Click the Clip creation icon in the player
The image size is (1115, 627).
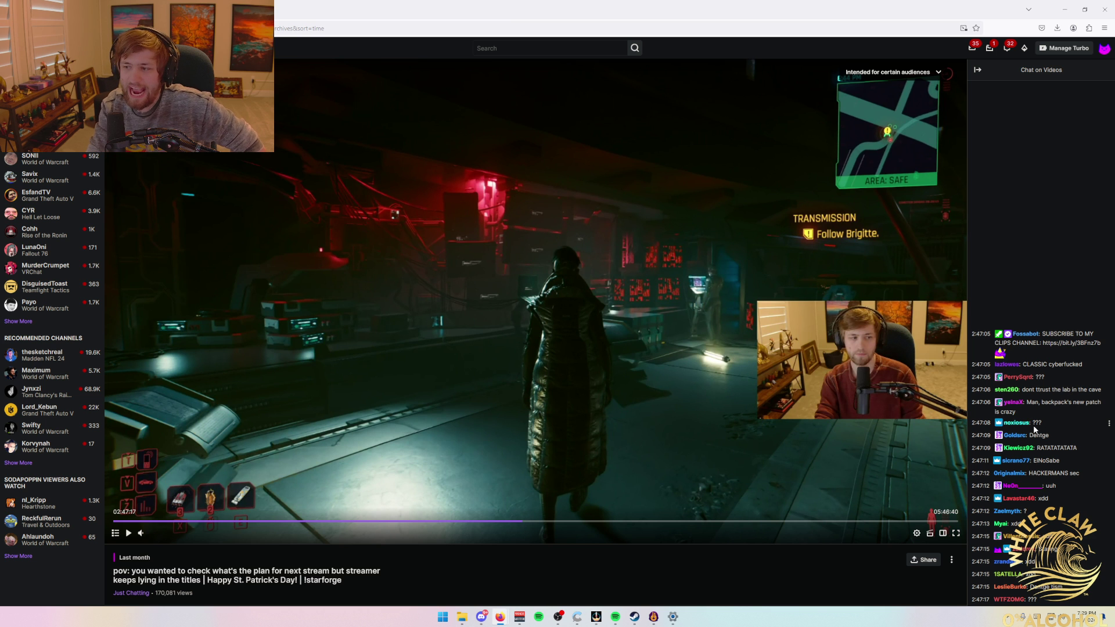930,533
